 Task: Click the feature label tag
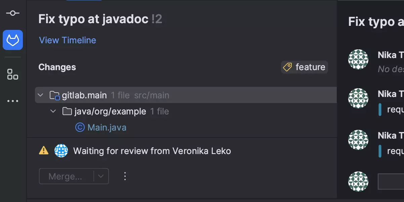(305, 67)
